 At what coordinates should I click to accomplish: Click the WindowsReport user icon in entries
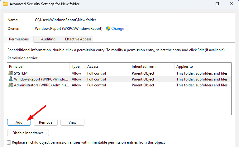pos(11,79)
